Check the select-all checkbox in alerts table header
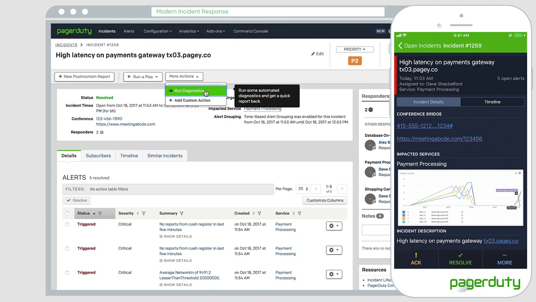Screen dimensions: 536x302 click(67, 213)
